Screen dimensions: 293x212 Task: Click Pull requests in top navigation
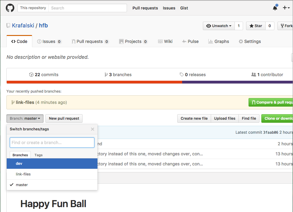tap(145, 8)
